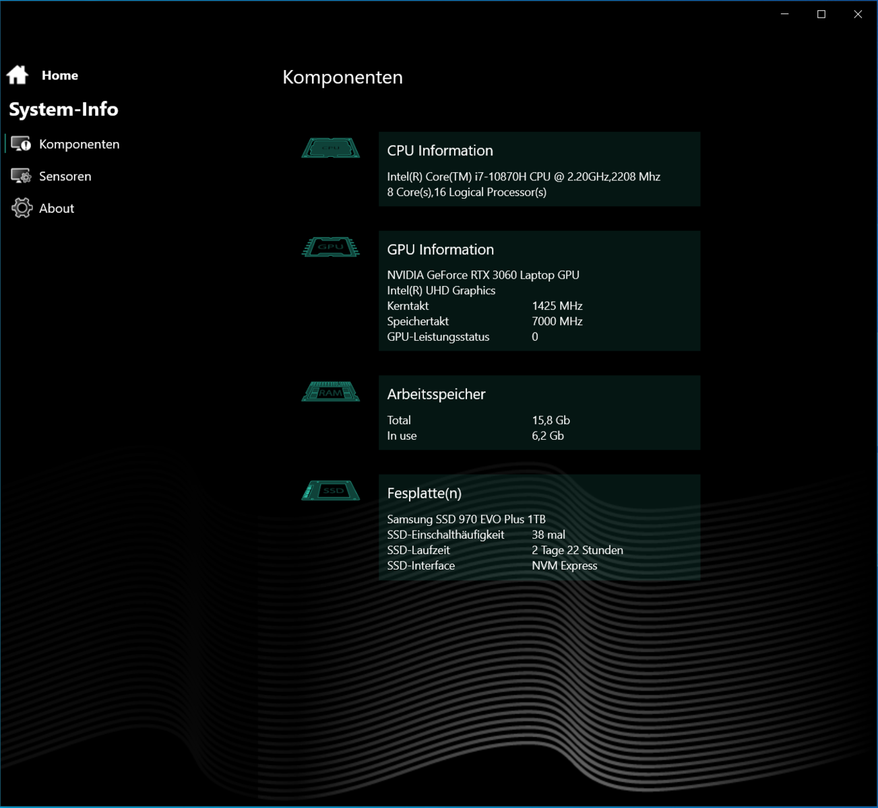Click the Arbeitsspeicher heading

[436, 395]
